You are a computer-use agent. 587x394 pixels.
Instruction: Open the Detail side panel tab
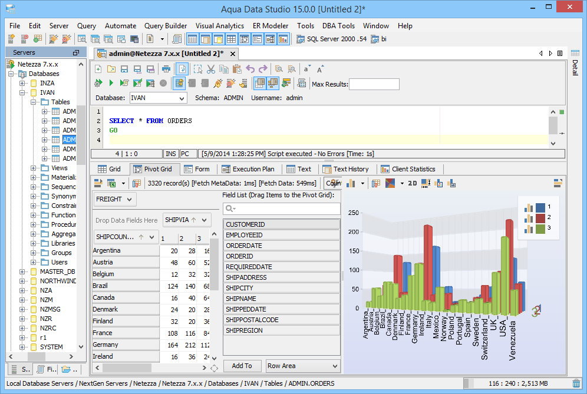[575, 63]
